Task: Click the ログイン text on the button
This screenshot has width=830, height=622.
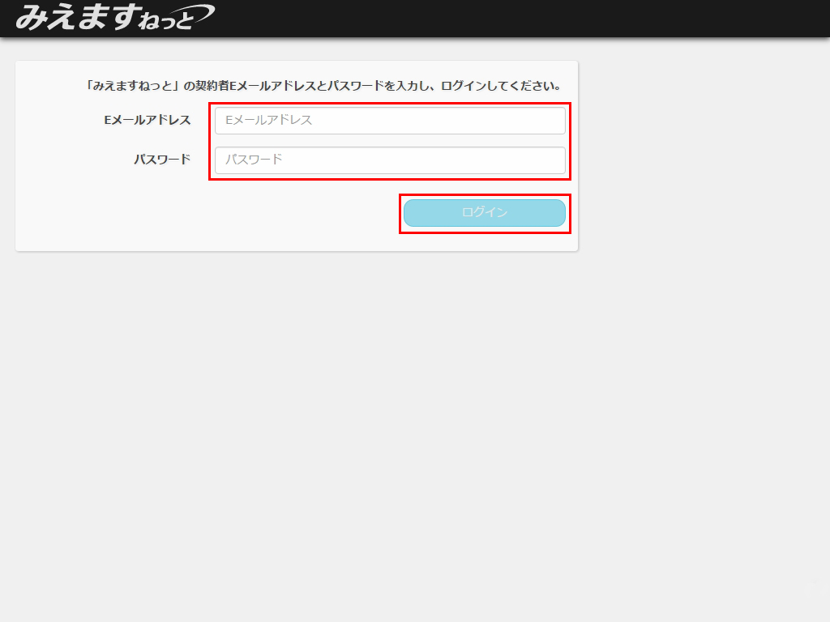Action: (x=485, y=213)
